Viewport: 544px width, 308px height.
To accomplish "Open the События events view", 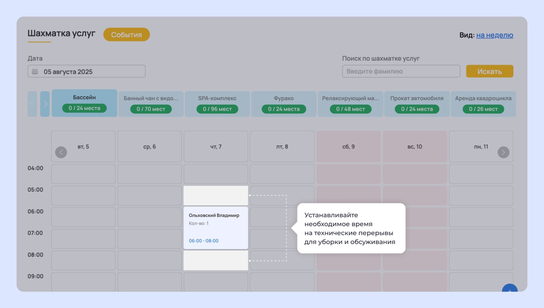I will (126, 35).
